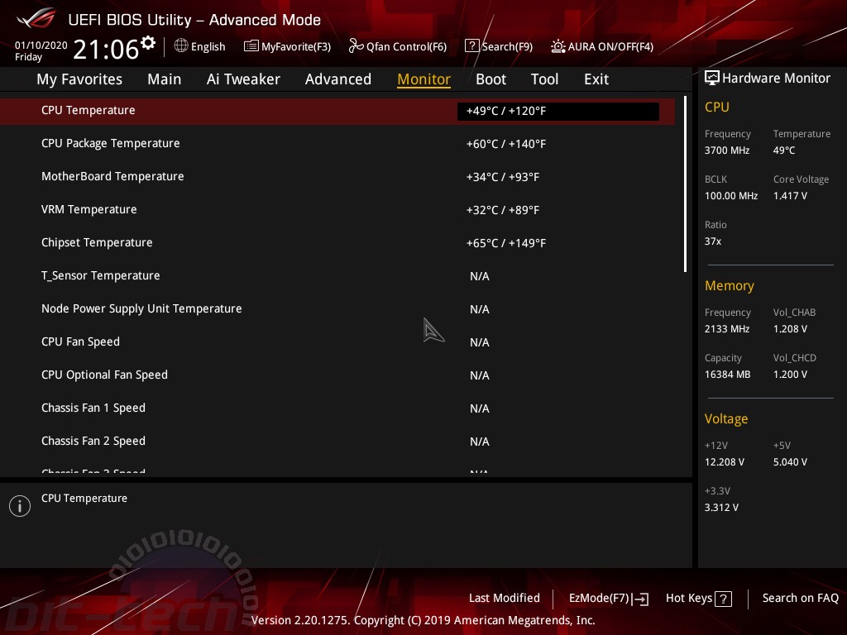
Task: Open Hot Keys help
Action: (x=689, y=598)
